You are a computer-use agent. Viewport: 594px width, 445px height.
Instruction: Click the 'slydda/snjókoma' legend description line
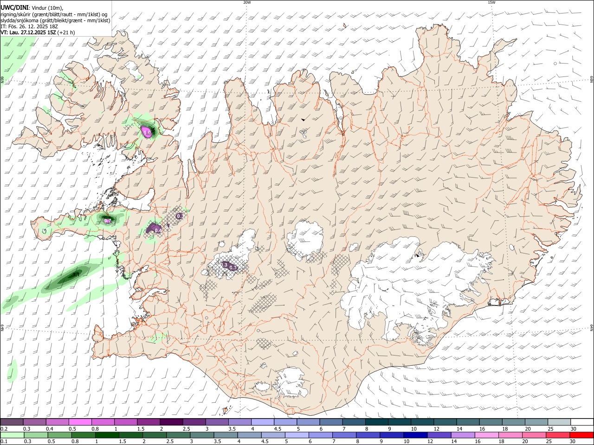(x=55, y=20)
